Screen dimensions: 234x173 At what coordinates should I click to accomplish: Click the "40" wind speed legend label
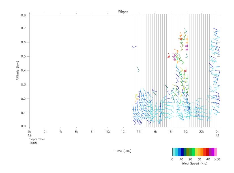coord(208,159)
